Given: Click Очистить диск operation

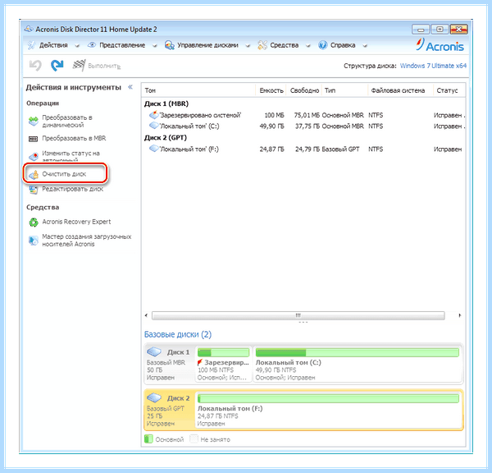Looking at the screenshot, I should point(64,174).
